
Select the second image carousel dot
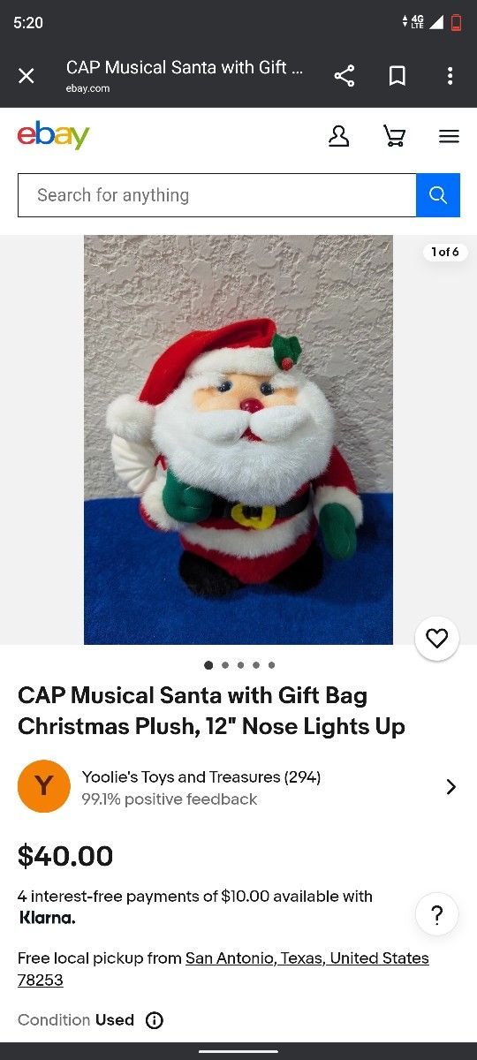(224, 665)
